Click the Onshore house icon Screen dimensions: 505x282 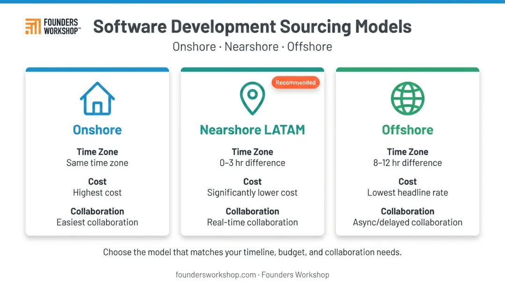(97, 98)
